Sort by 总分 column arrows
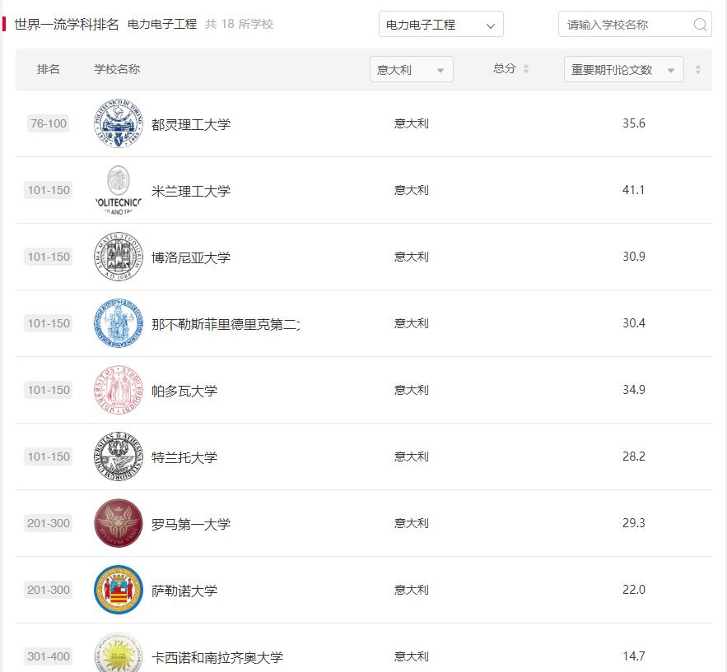 (x=526, y=69)
